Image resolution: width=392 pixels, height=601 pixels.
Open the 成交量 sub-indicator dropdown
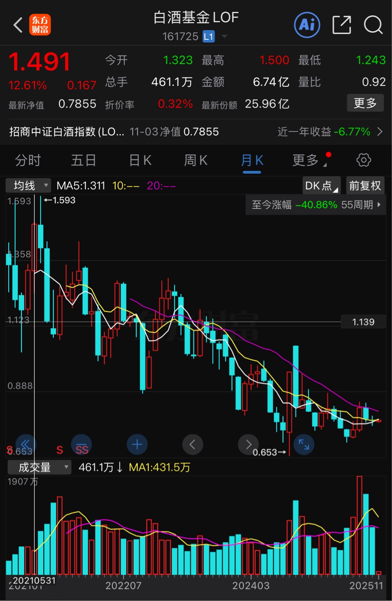point(39,467)
